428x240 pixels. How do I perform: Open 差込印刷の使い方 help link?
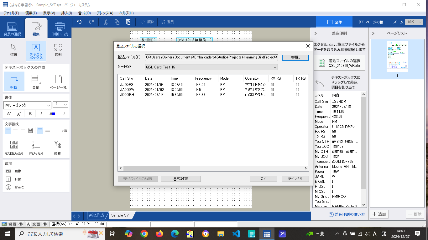click(347, 214)
